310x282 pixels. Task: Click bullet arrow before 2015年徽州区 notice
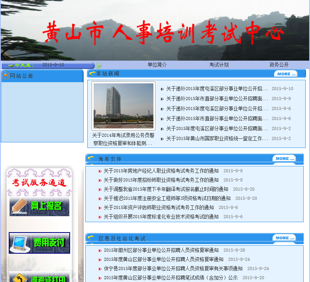tap(100, 250)
